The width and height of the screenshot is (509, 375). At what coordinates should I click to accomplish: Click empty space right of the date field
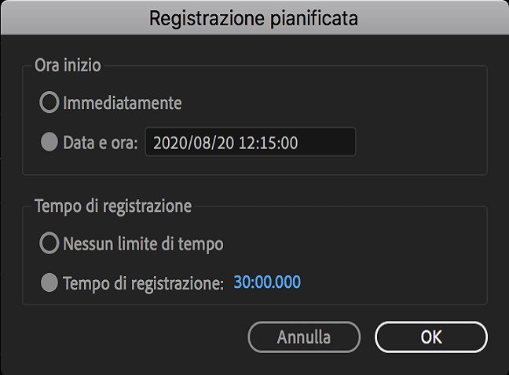click(x=420, y=143)
